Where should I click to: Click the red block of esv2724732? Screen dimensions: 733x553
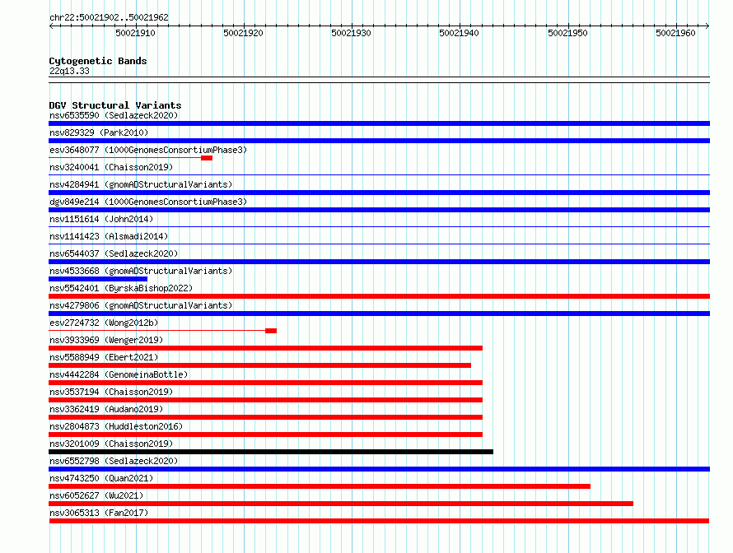pos(271,331)
